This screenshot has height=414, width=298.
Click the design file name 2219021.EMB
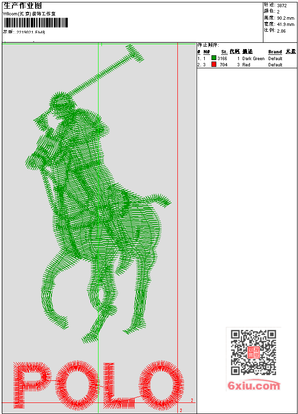coord(31,32)
